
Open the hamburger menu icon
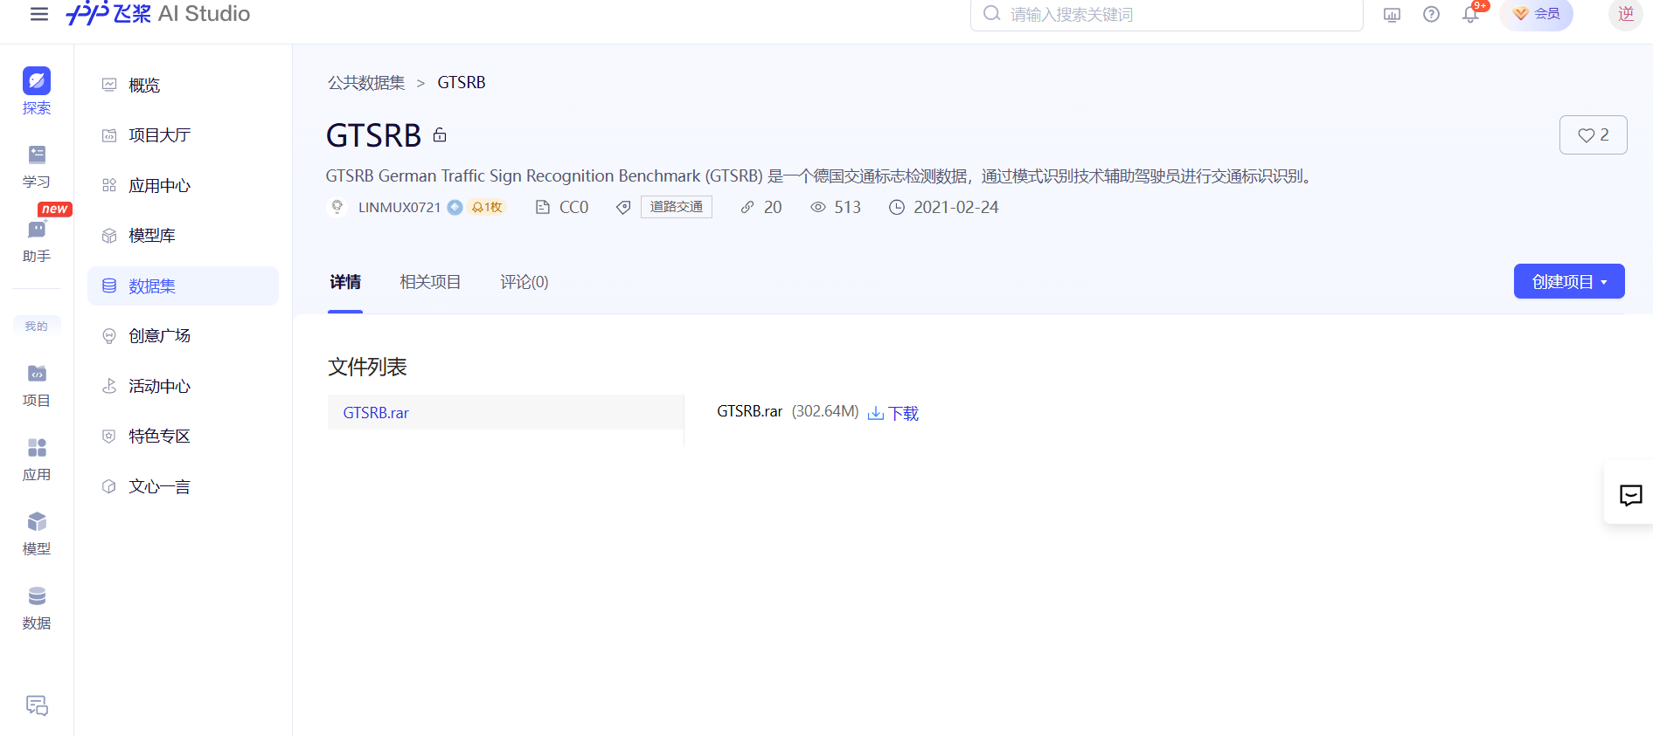coord(39,14)
